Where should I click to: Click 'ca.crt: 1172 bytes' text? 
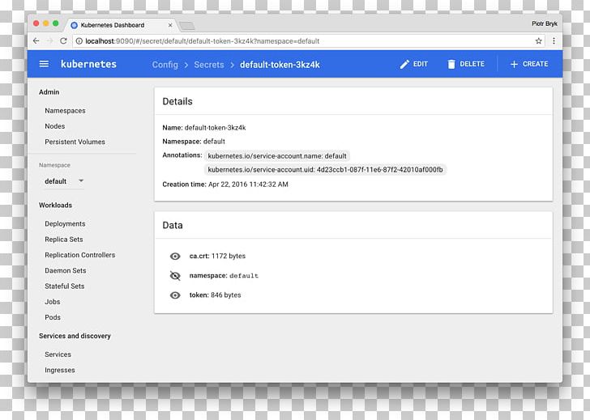coord(217,257)
